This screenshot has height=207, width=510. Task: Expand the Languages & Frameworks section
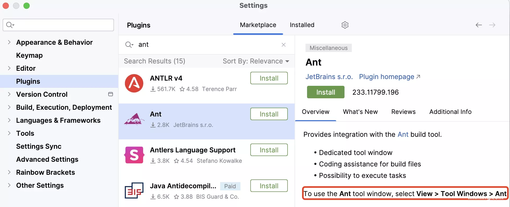[9, 120]
